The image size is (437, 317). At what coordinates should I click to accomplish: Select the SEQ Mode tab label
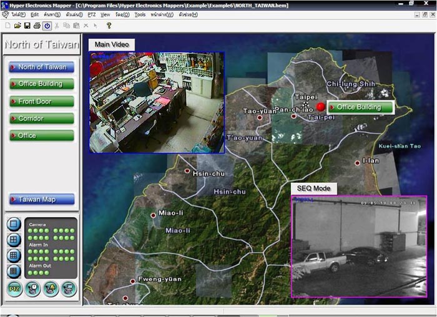tap(314, 188)
